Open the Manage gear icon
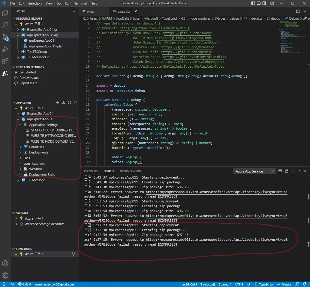 pos(5,275)
